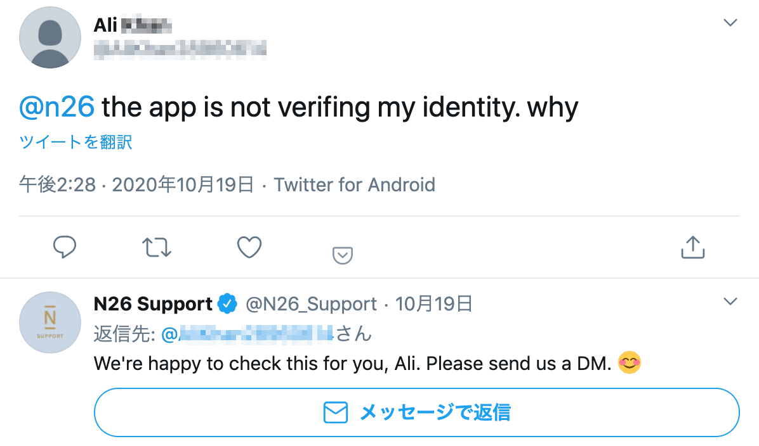
Task: Expand the chevron menu on N26 Support's reply
Action: pos(730,301)
